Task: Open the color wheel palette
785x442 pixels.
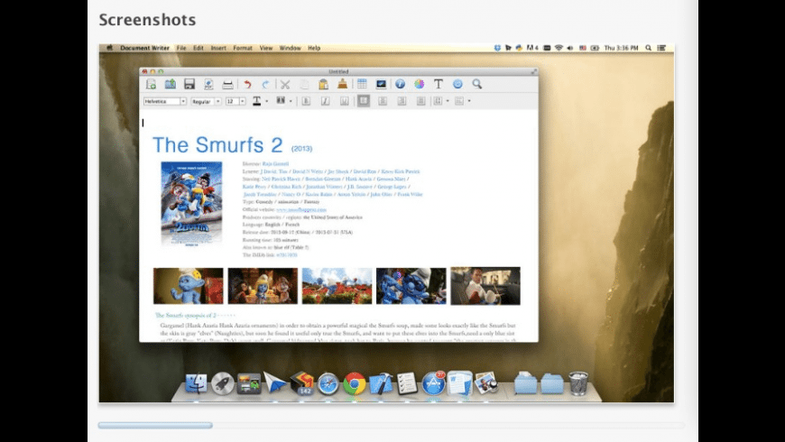Action: 419,84
